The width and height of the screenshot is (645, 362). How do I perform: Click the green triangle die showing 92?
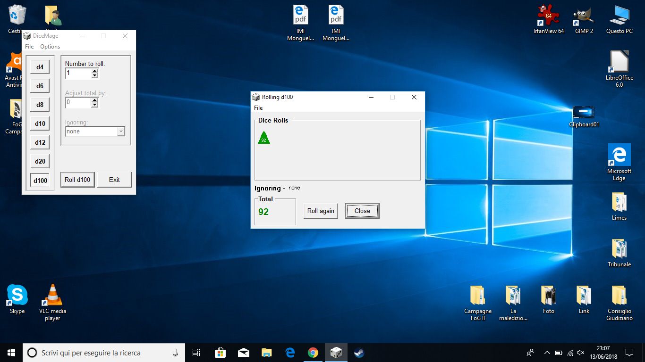pos(263,138)
